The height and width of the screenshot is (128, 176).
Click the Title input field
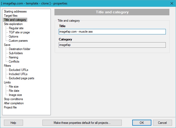pyautogui.click(x=112, y=32)
